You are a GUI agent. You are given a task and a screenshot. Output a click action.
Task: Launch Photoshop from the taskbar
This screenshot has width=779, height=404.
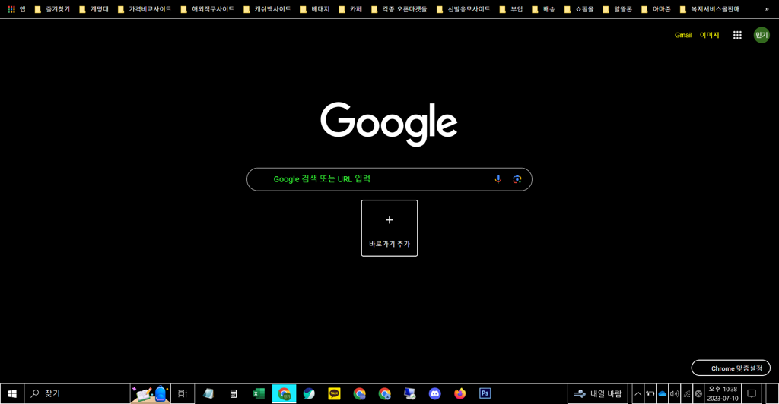click(485, 393)
